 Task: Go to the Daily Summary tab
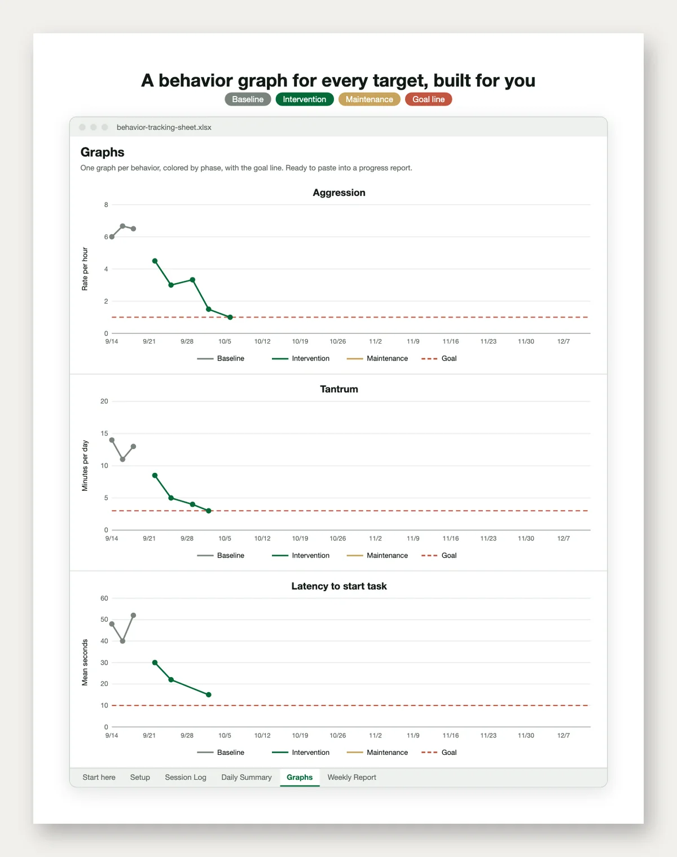247,777
